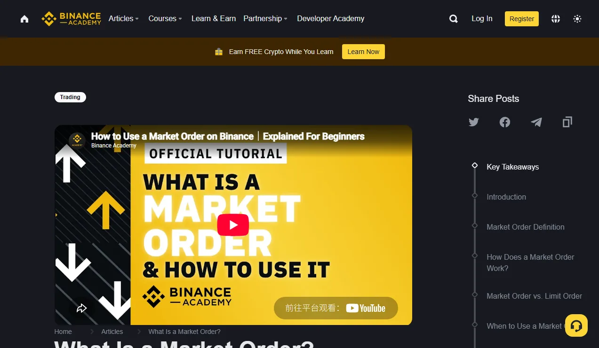
Task: Jump to When to Use a Market section
Action: coord(525,326)
